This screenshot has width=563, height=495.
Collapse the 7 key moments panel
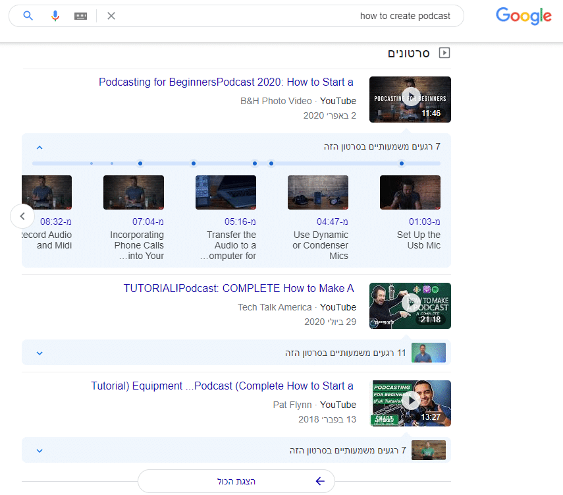point(40,147)
